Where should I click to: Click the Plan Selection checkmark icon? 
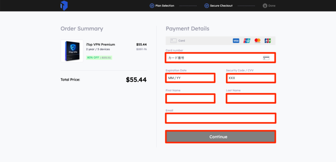point(152,6)
